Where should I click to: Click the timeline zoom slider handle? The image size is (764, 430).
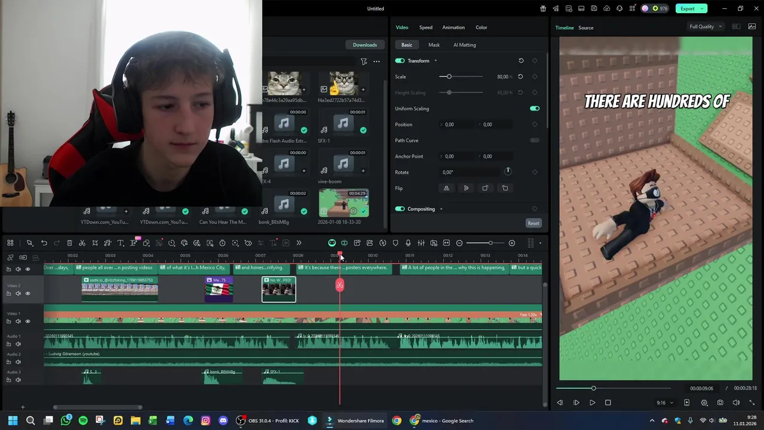(491, 243)
